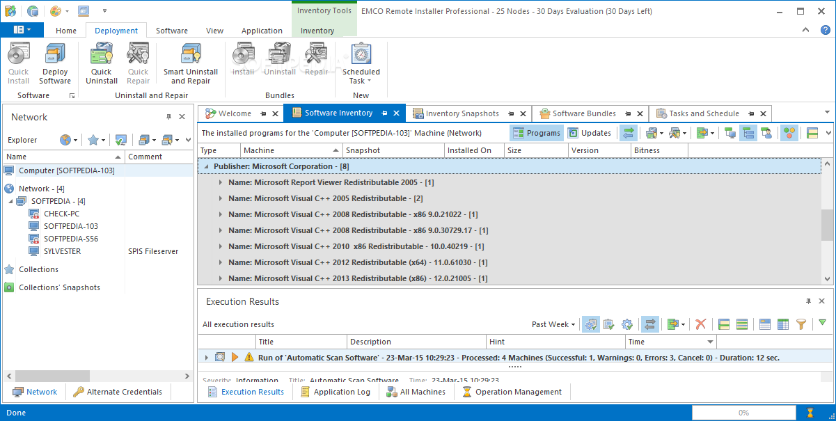Toggle the Programs view button
The height and width of the screenshot is (421, 836).
coord(537,133)
